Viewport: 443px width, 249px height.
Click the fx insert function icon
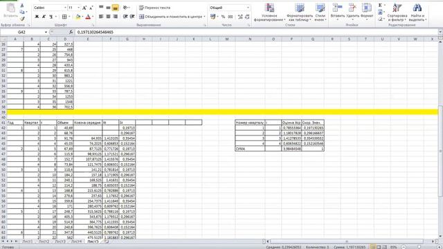[71, 33]
